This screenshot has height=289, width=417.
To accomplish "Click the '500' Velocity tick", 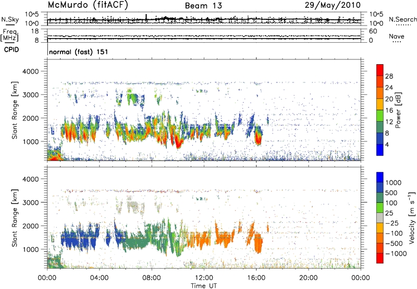I will 391,192.
